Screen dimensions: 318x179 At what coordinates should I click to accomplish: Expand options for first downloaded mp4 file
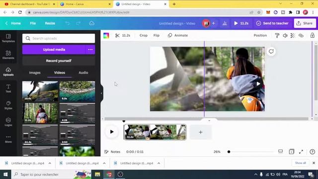click(x=50, y=163)
